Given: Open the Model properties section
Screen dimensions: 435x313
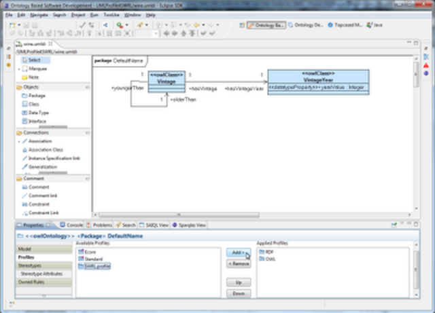Looking at the screenshot, I should (x=44, y=249).
